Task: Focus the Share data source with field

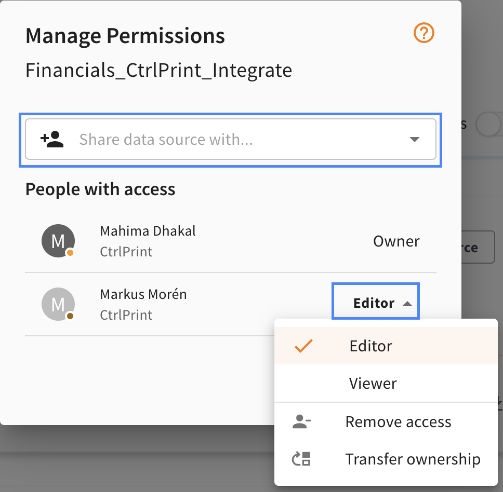Action: click(x=231, y=139)
